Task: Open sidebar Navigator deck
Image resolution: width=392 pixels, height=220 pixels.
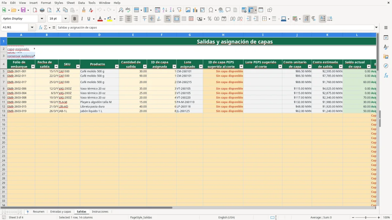Action: point(386,66)
